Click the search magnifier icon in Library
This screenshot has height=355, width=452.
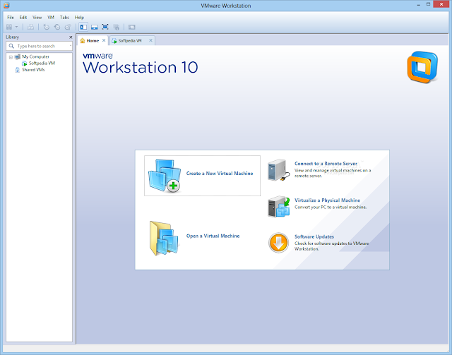pos(11,46)
